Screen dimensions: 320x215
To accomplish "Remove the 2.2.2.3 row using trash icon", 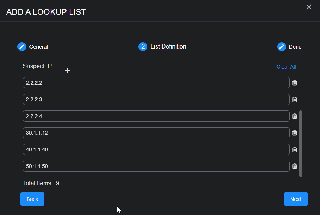I will pyautogui.click(x=295, y=99).
